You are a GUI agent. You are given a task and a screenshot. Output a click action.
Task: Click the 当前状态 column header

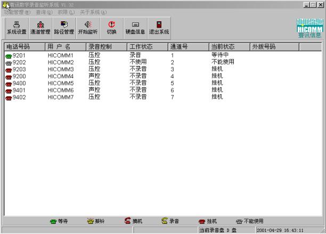tap(229, 47)
